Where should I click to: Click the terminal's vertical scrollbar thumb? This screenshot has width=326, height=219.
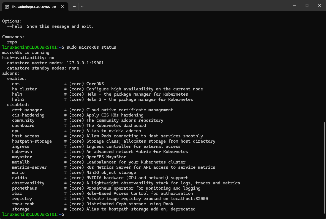tap(324, 168)
